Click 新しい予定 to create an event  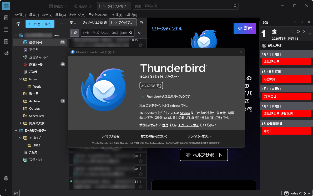[272, 46]
